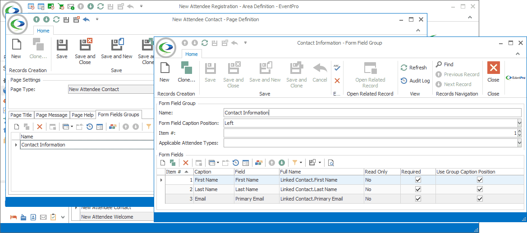Click the colored blocks icon in Form Fields toolbar
Image resolution: width=527 pixels, height=233 pixels.
pos(258,163)
